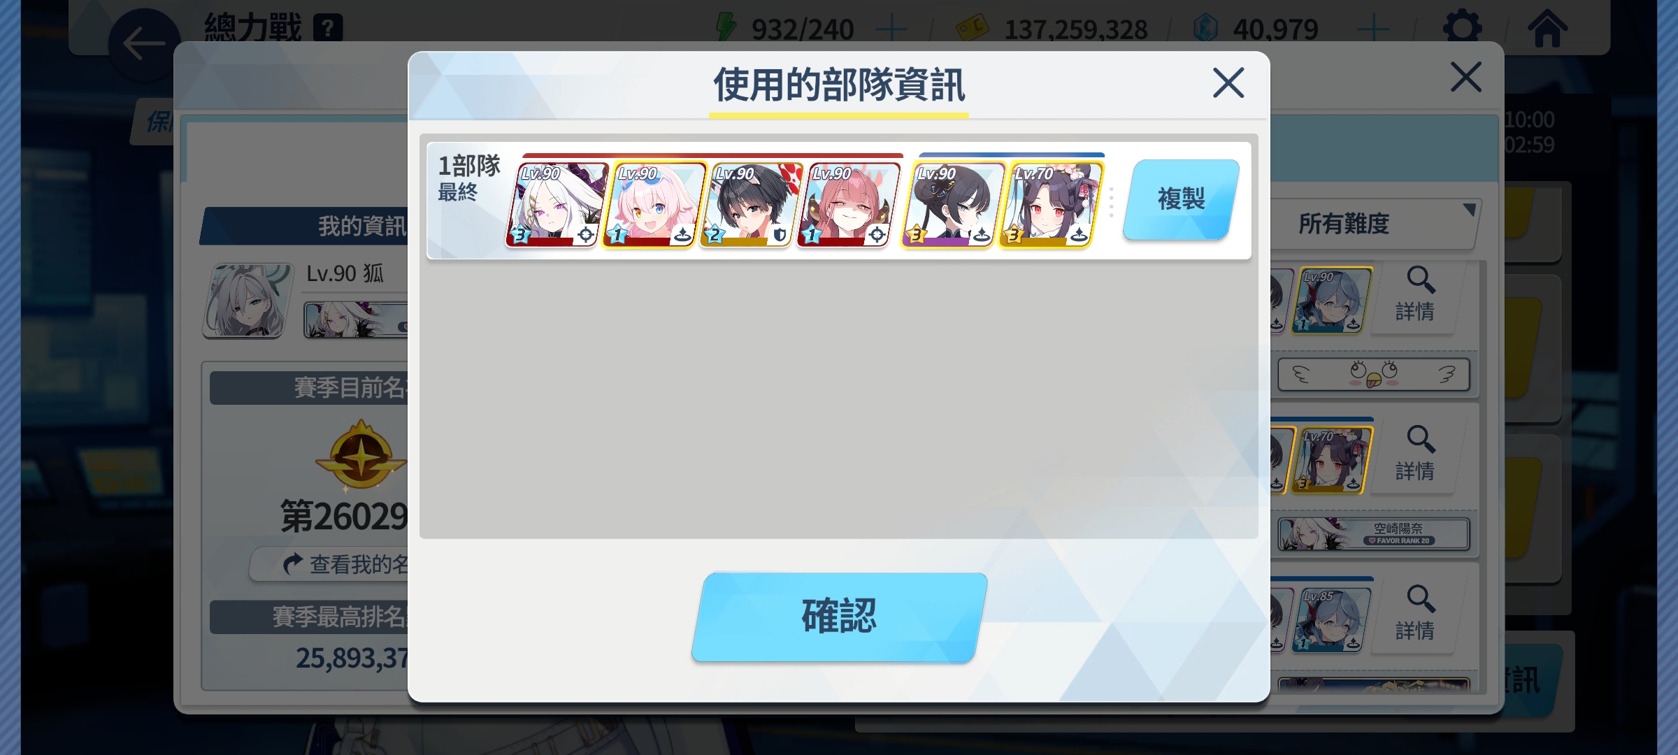Close the 使用的部隊資訊 dialog
1678x755 pixels.
pos(1228,83)
